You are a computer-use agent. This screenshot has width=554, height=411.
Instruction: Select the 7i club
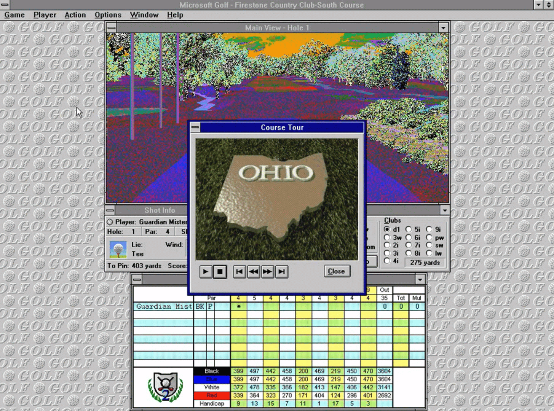[x=409, y=245]
